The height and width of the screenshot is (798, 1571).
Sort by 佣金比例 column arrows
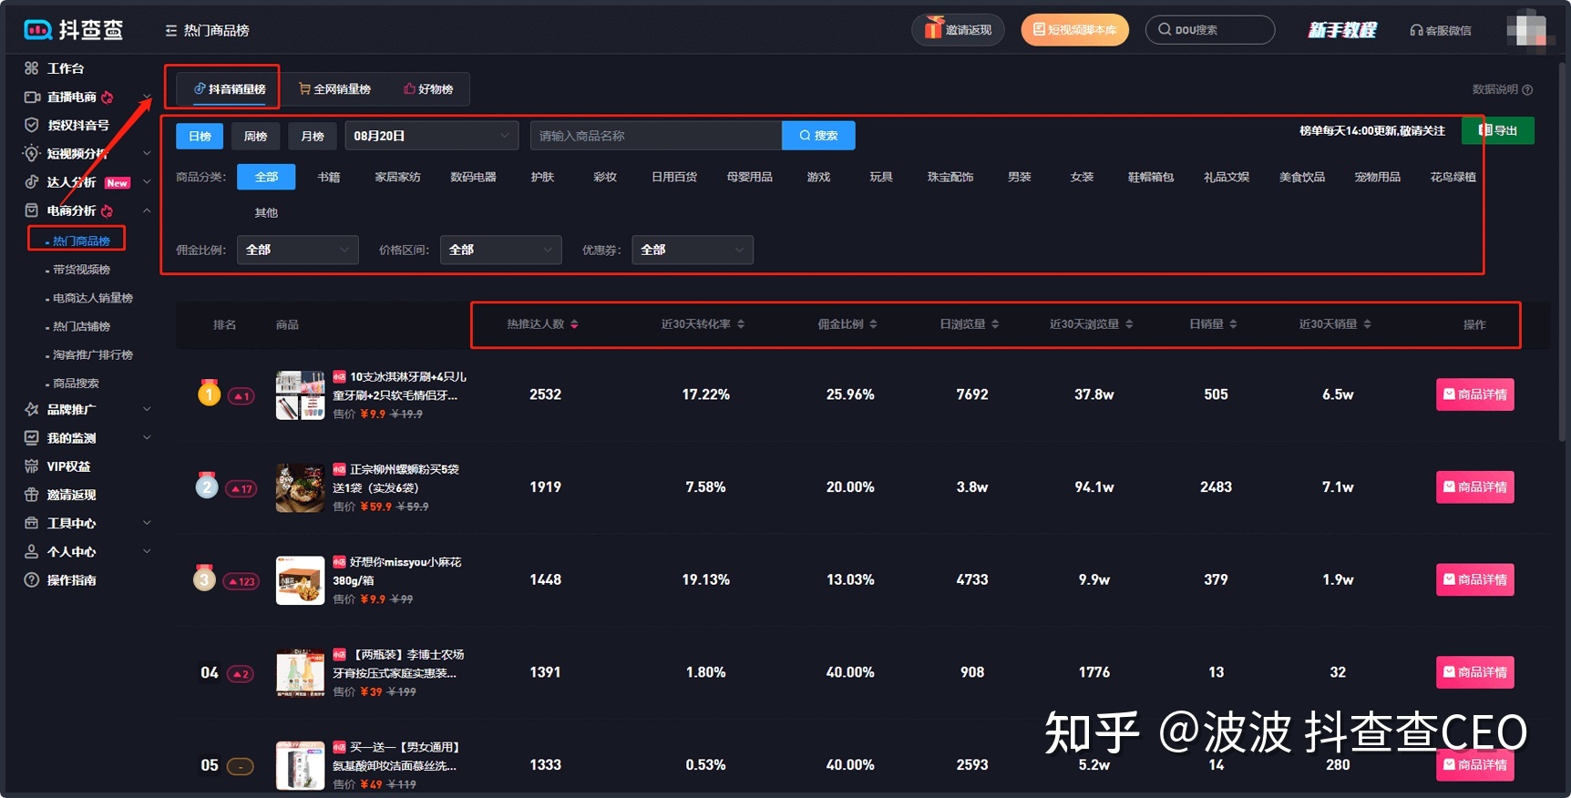click(873, 324)
